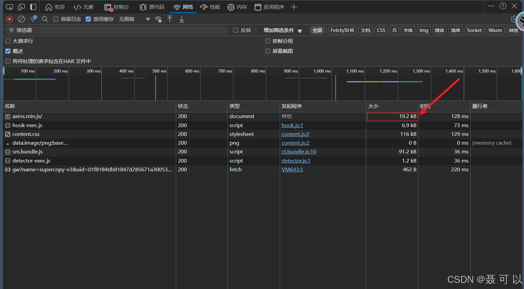Toggle the filter funnel icon

(33, 19)
